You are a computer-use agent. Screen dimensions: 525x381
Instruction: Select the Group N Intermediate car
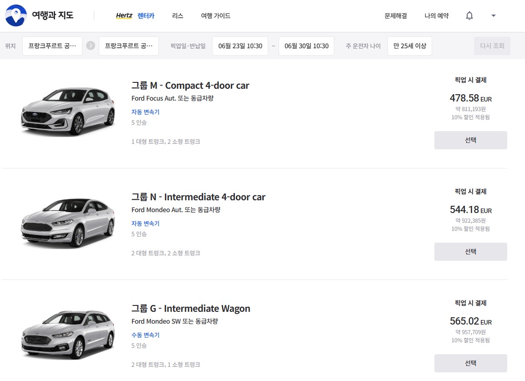click(470, 252)
